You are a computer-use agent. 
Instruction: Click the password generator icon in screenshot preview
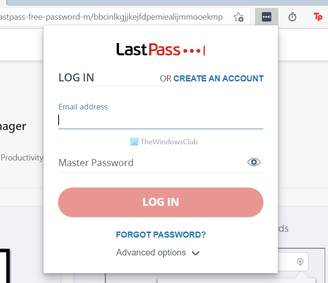(x=300, y=261)
